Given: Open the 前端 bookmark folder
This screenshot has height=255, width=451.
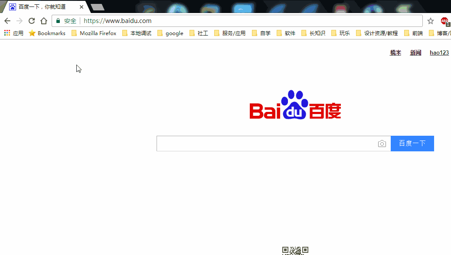Looking at the screenshot, I should [413, 33].
